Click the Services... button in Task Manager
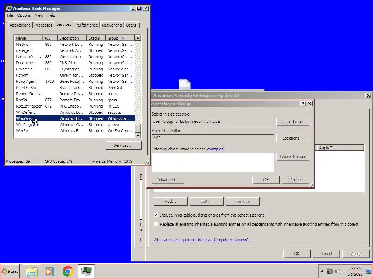The image size is (373, 279). click(x=123, y=145)
